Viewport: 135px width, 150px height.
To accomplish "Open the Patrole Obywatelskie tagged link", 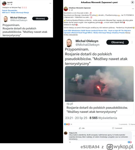I will (10, 10).
